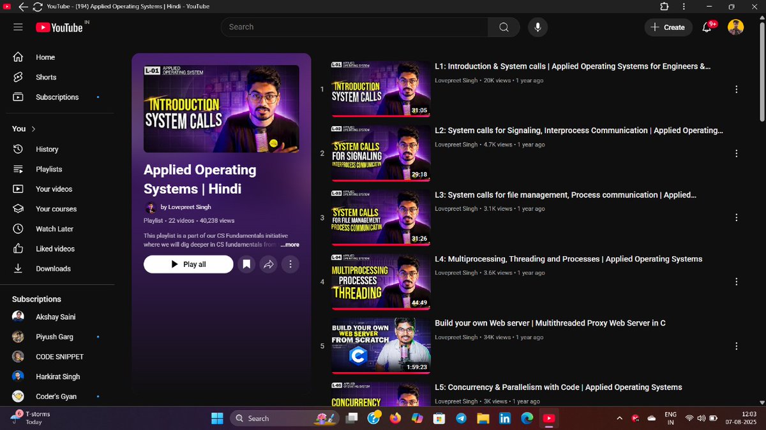The width and height of the screenshot is (766, 430).
Task: Go back with browser back arrow
Action: 23,6
